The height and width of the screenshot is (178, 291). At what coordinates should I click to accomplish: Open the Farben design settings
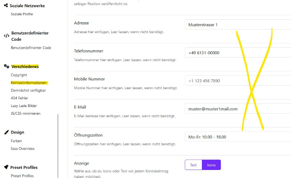(16, 141)
